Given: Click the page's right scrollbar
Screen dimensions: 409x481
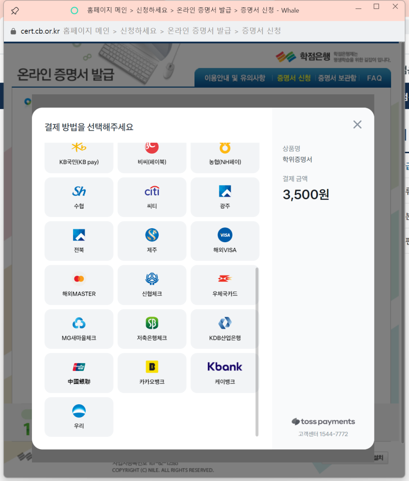Looking at the screenshot, I should coord(402,242).
